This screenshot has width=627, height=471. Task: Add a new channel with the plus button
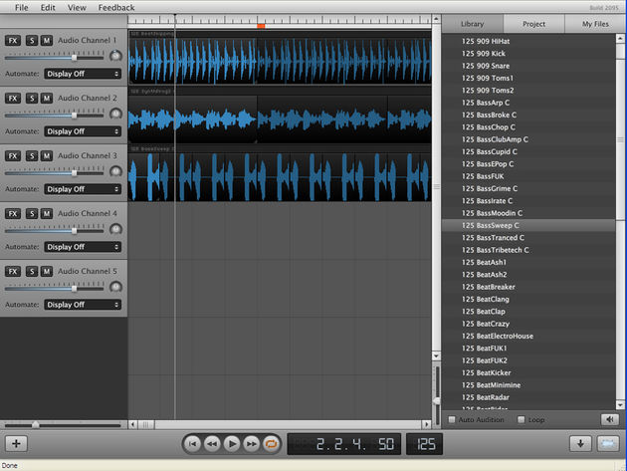(16, 444)
